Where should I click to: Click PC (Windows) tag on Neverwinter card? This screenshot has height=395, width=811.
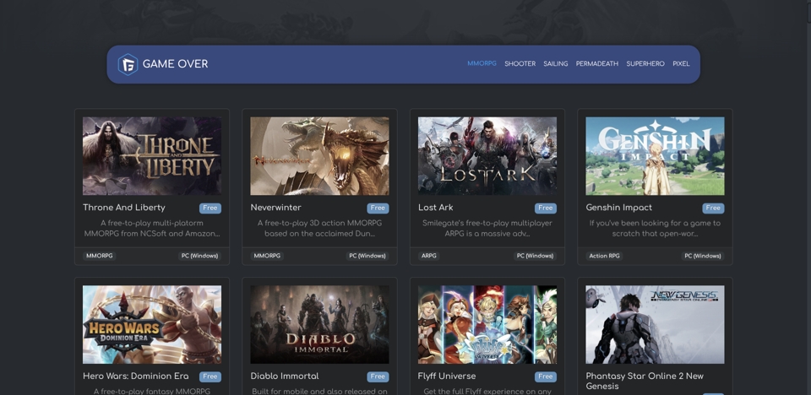[367, 256]
